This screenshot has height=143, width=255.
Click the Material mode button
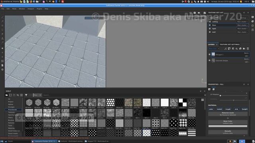click(x=228, y=114)
